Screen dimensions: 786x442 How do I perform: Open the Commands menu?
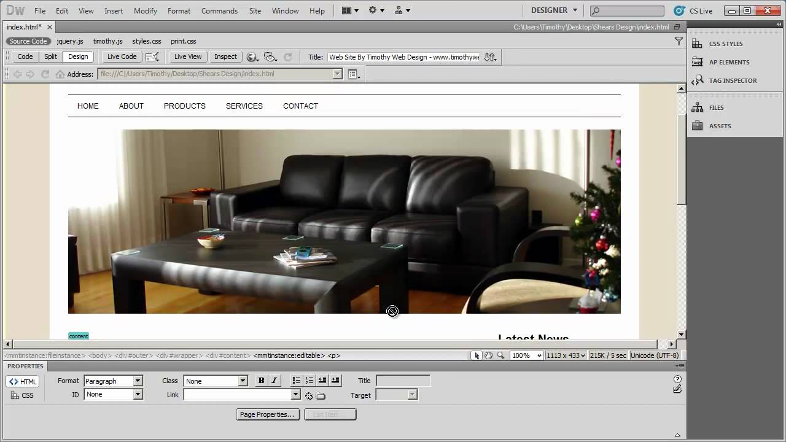pos(219,11)
